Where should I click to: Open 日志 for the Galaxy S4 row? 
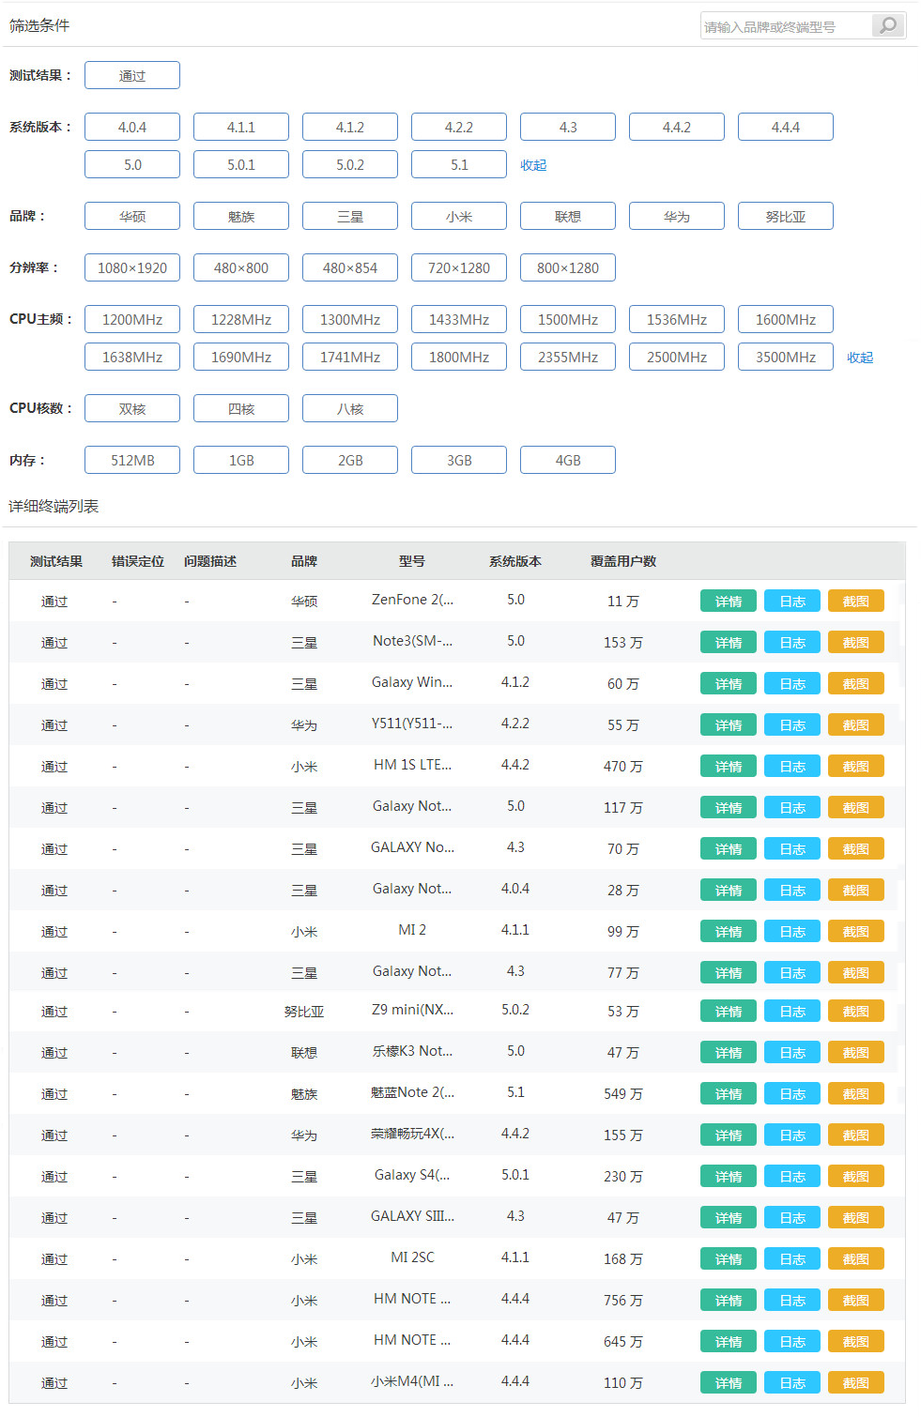[x=792, y=1176]
